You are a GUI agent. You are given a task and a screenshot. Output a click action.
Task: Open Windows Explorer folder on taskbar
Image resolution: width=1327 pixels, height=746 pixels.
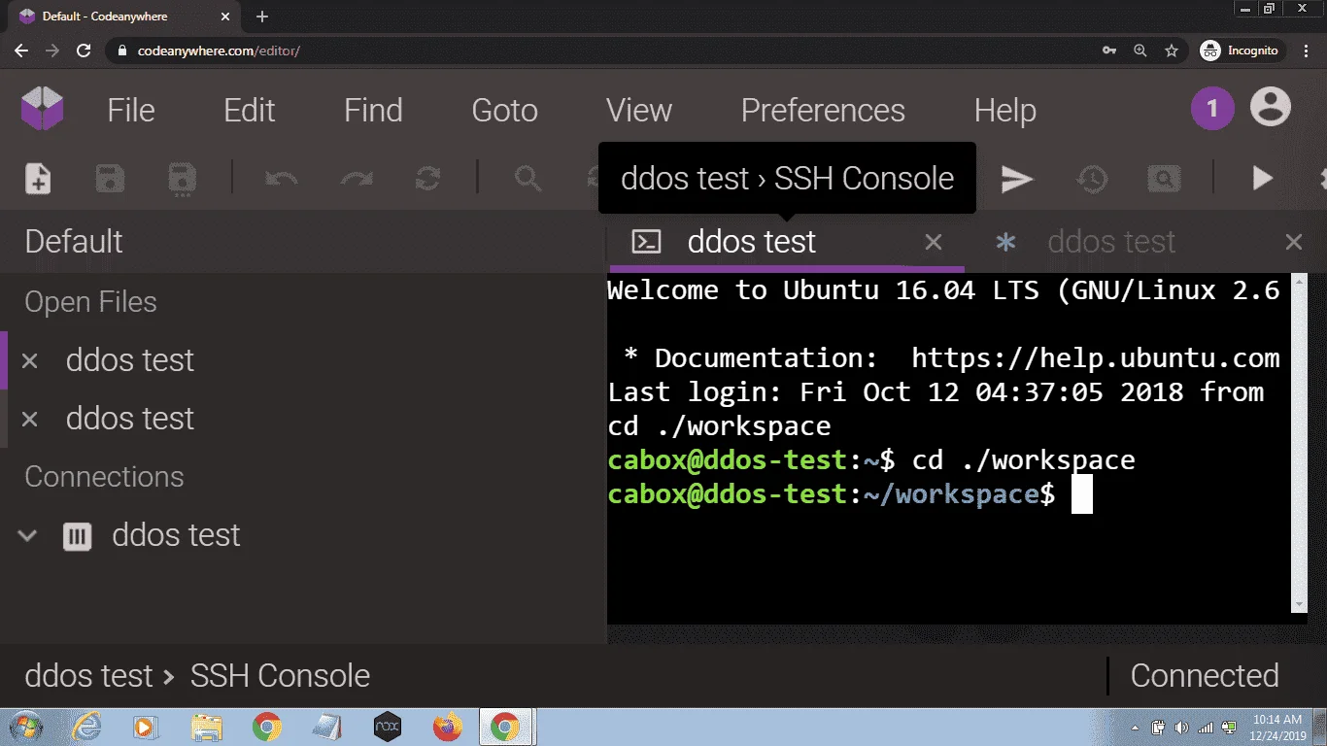pyautogui.click(x=207, y=727)
